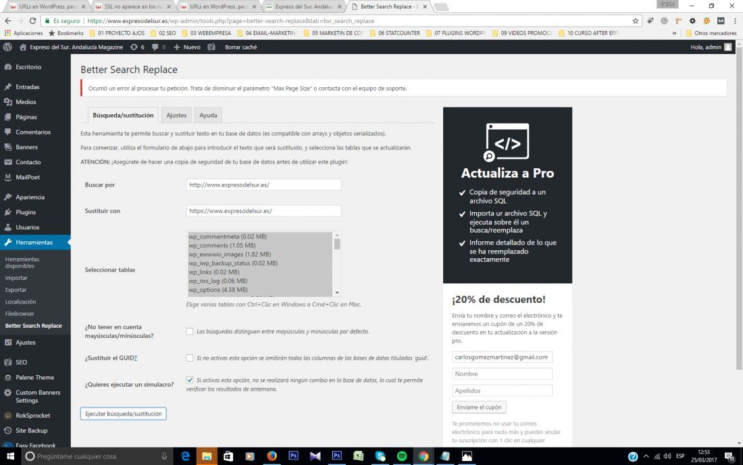Switch to the Ayuda tab
This screenshot has height=465, width=743.
(x=208, y=115)
